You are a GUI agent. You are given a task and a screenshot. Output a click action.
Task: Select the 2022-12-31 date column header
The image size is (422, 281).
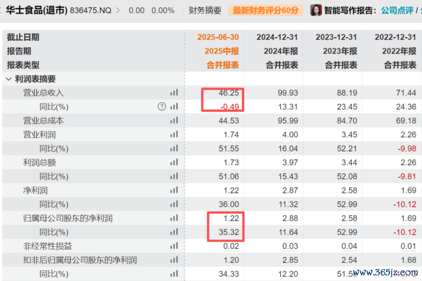[x=396, y=37]
